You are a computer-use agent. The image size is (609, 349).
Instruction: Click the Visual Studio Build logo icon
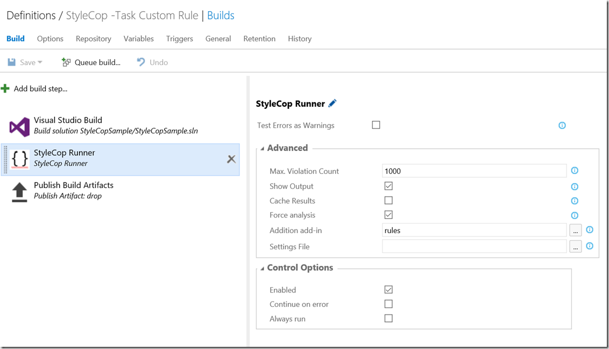19,127
